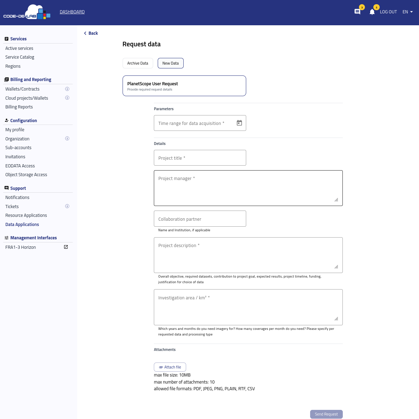Click the Configuration section heading
This screenshot has height=419, width=419.
24,120
